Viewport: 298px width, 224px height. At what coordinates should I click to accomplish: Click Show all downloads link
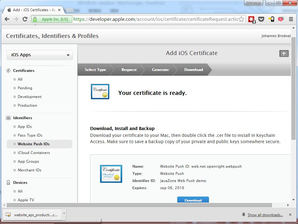pos(265,215)
